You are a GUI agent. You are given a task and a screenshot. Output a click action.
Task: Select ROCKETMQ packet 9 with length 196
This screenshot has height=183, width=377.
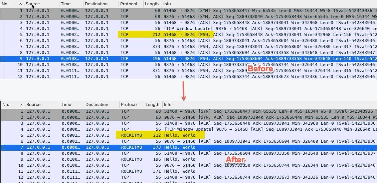[188, 159]
